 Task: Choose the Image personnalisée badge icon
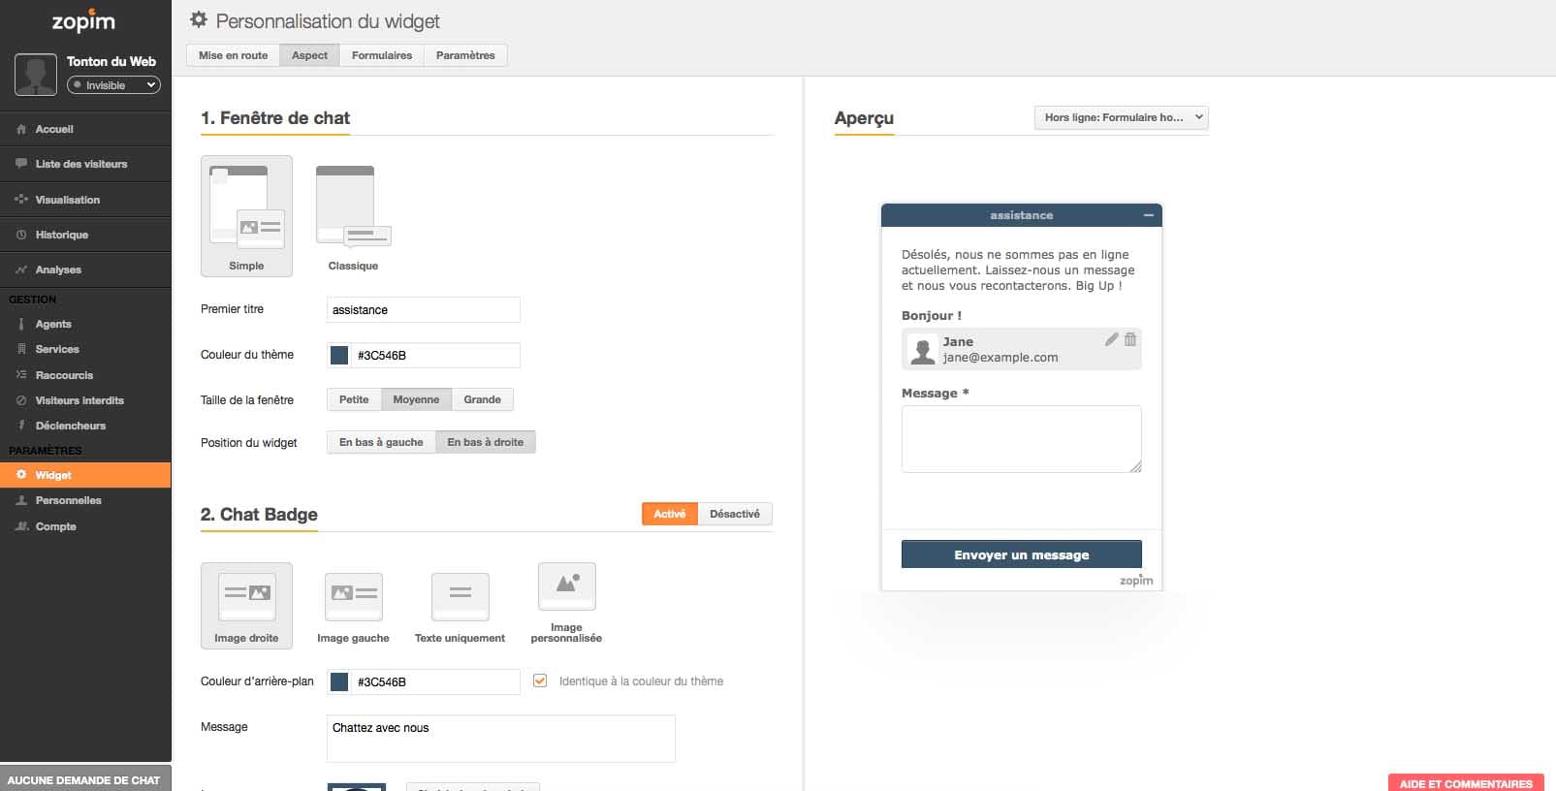566,586
